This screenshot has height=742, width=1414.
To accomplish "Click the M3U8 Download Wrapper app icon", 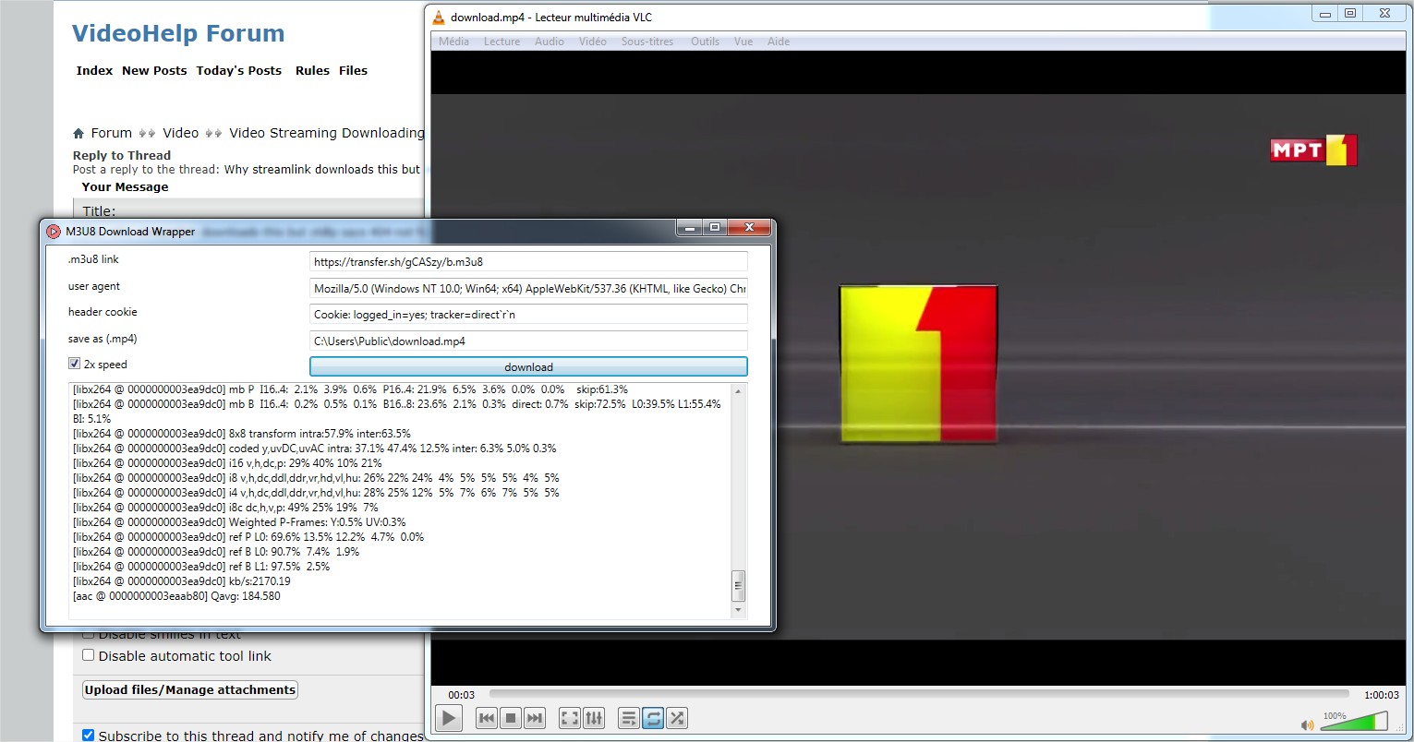I will (54, 232).
